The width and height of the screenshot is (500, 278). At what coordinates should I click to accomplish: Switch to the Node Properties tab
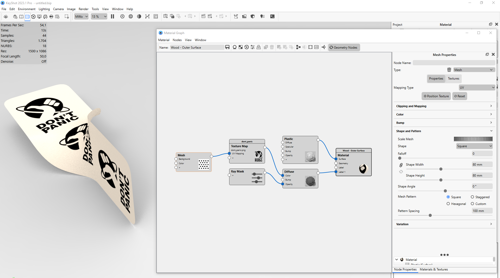[x=405, y=269]
